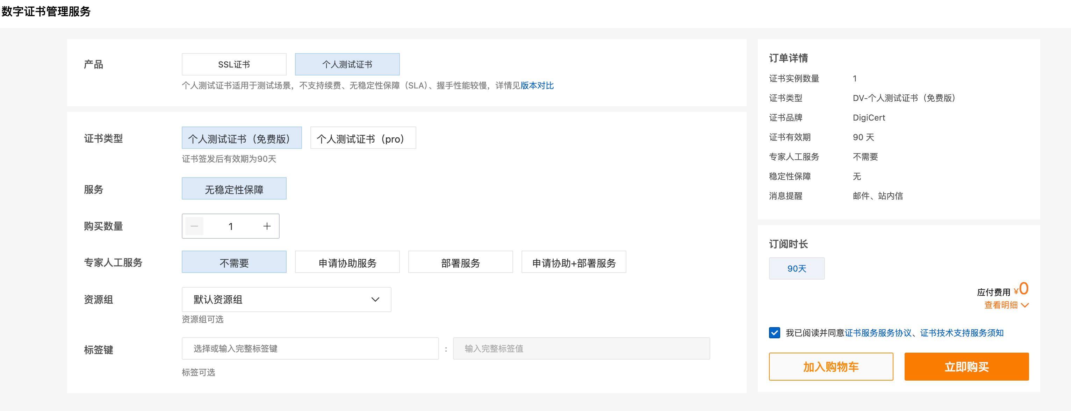Click the quantity number input field
Viewport: 1071px width, 411px height.
point(231,226)
